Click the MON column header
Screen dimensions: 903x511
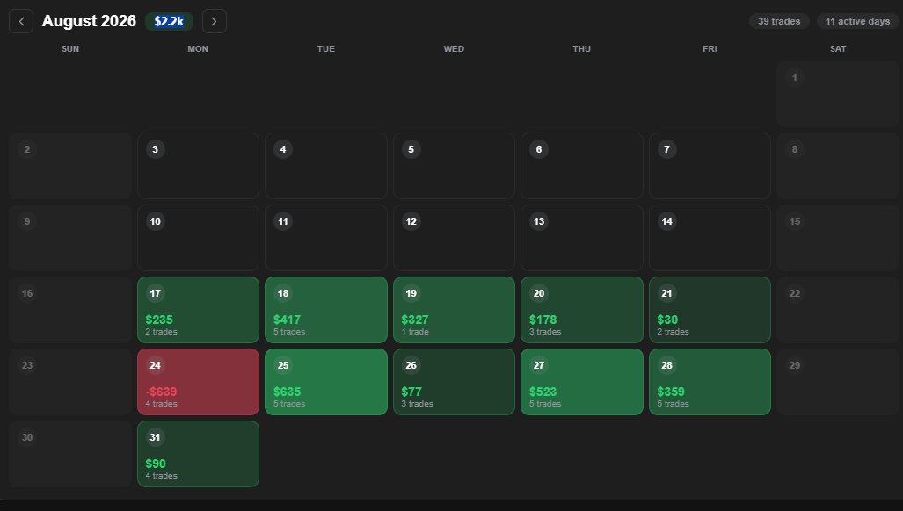(198, 49)
